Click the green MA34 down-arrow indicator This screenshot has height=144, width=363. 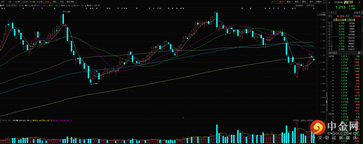coord(60,6)
